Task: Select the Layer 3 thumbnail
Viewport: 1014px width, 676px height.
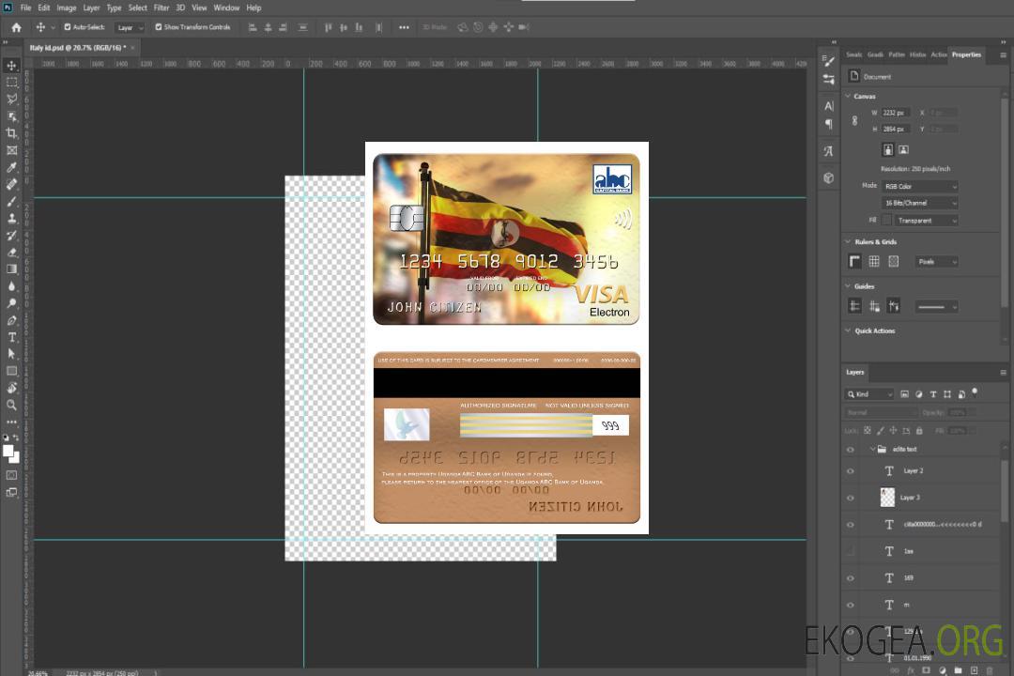Action: click(888, 498)
